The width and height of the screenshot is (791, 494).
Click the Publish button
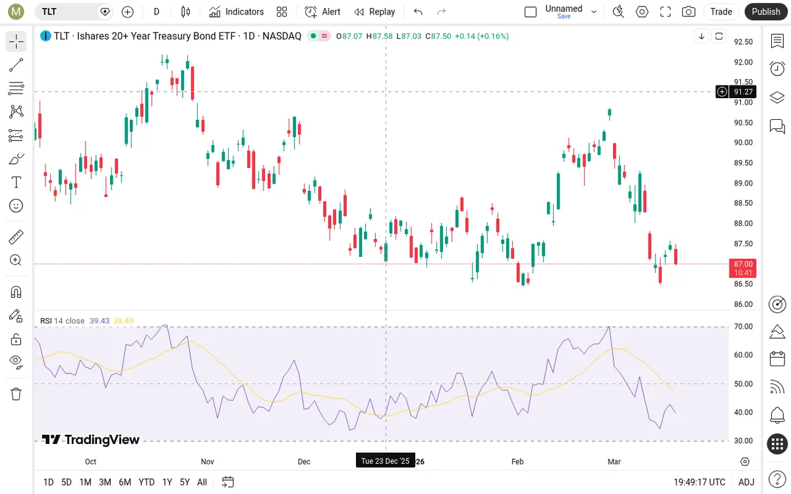click(766, 11)
